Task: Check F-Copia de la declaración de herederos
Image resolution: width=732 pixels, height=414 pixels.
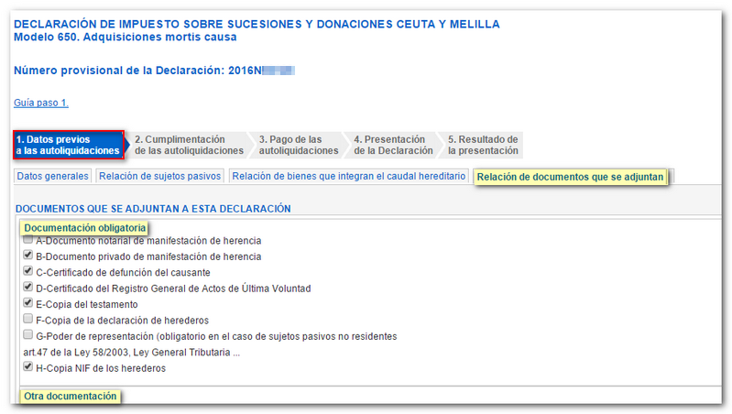Action: (x=28, y=319)
